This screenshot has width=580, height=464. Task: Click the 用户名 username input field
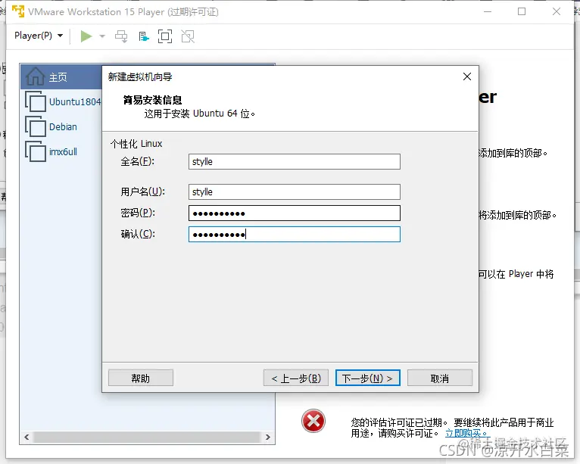(x=295, y=192)
